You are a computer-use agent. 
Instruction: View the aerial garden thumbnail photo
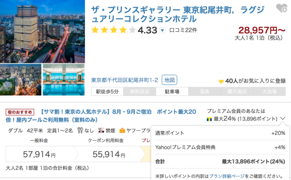[x=21, y=80]
